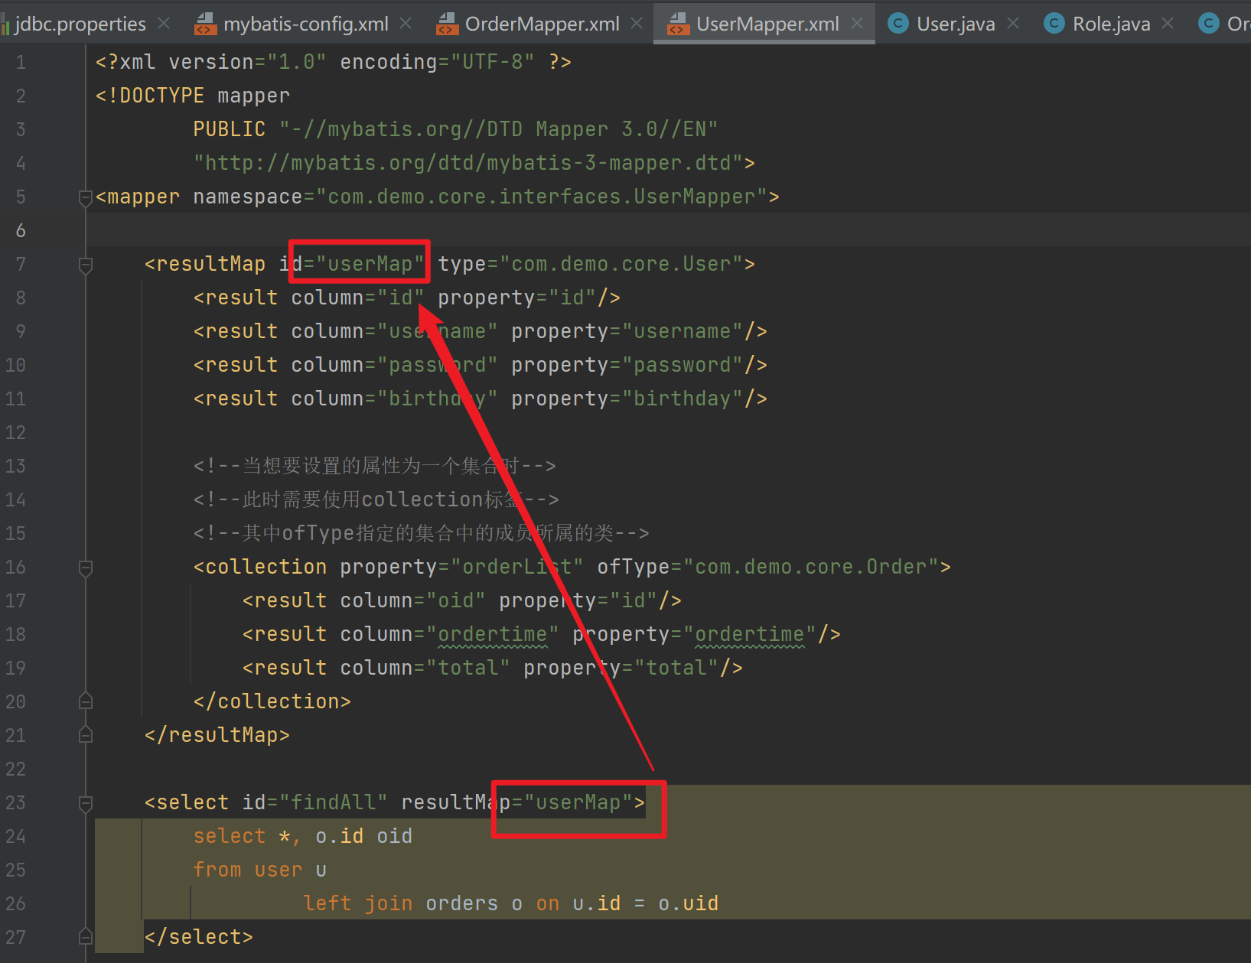
Task: Click the "left join" SQL keyword
Action: click(358, 903)
